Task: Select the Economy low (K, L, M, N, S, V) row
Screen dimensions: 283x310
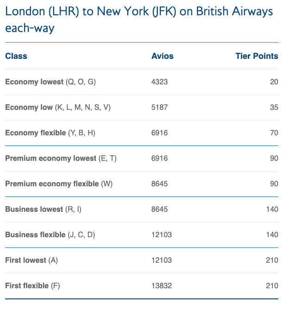Action: click(141, 108)
